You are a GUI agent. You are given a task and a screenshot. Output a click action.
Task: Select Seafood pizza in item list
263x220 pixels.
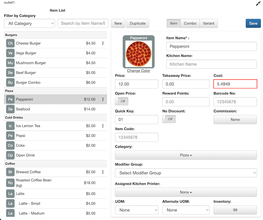click(x=55, y=109)
